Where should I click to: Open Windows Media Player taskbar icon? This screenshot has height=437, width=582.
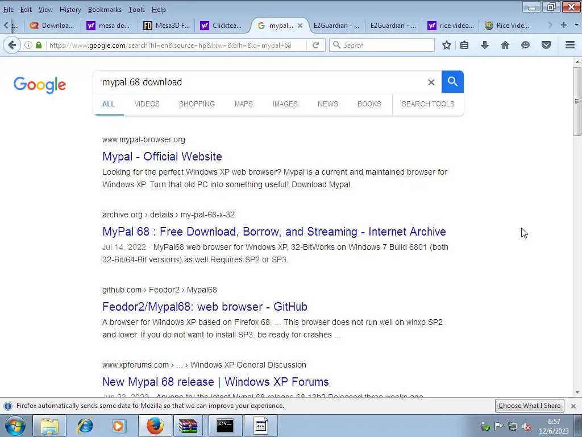(119, 426)
